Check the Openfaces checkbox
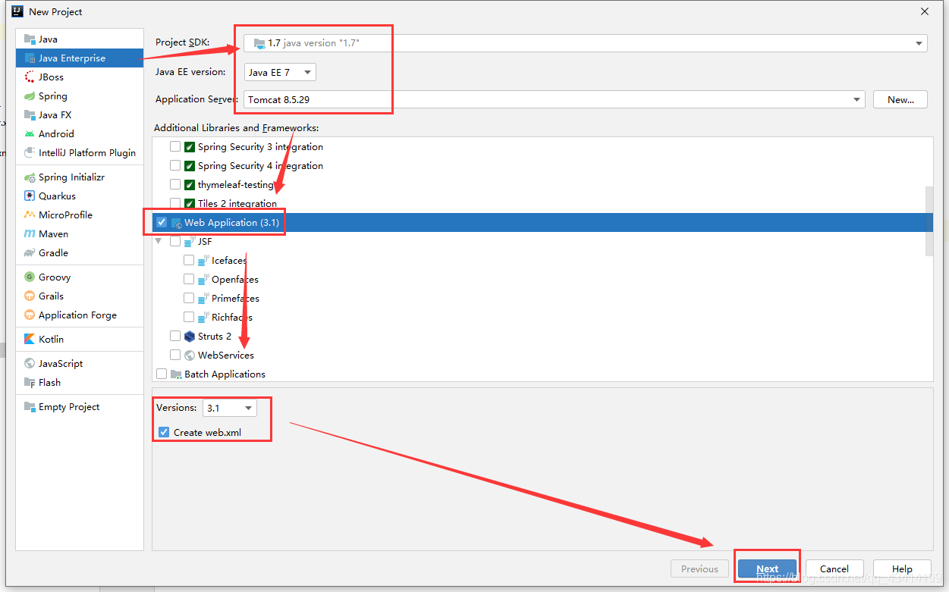Image resolution: width=949 pixels, height=592 pixels. pyautogui.click(x=189, y=279)
